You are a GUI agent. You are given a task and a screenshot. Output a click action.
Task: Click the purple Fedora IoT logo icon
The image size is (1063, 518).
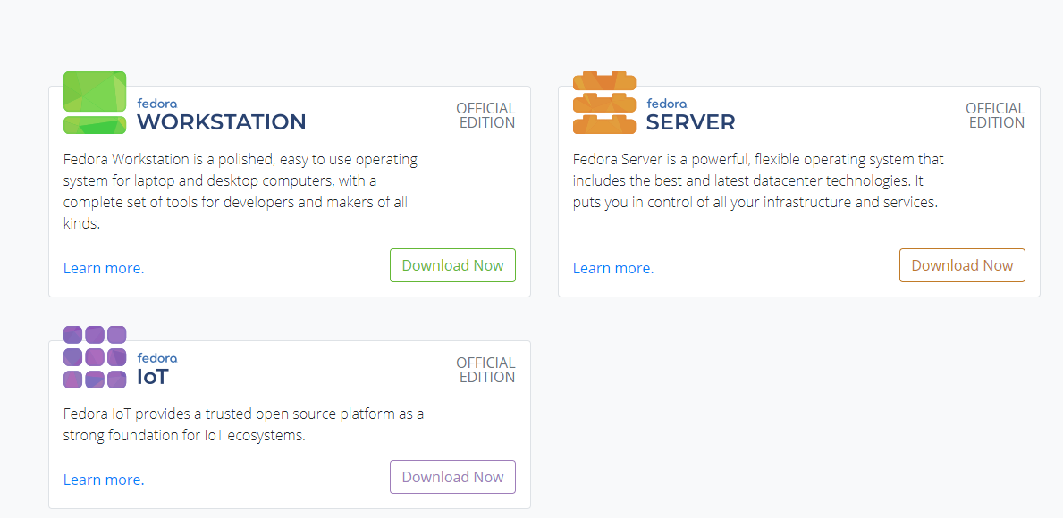95,357
